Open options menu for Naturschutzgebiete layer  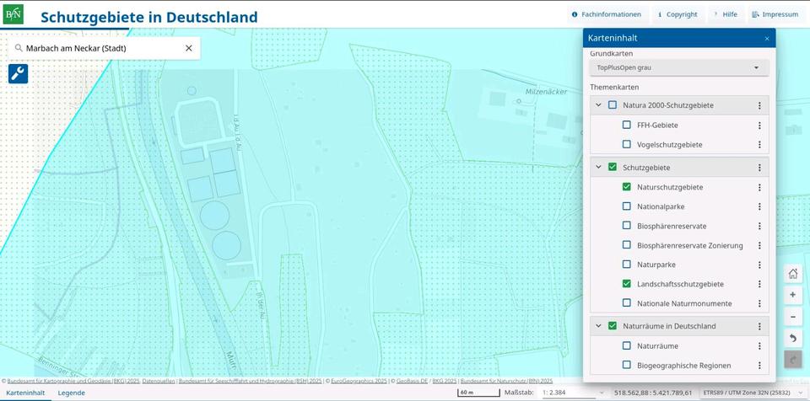759,188
